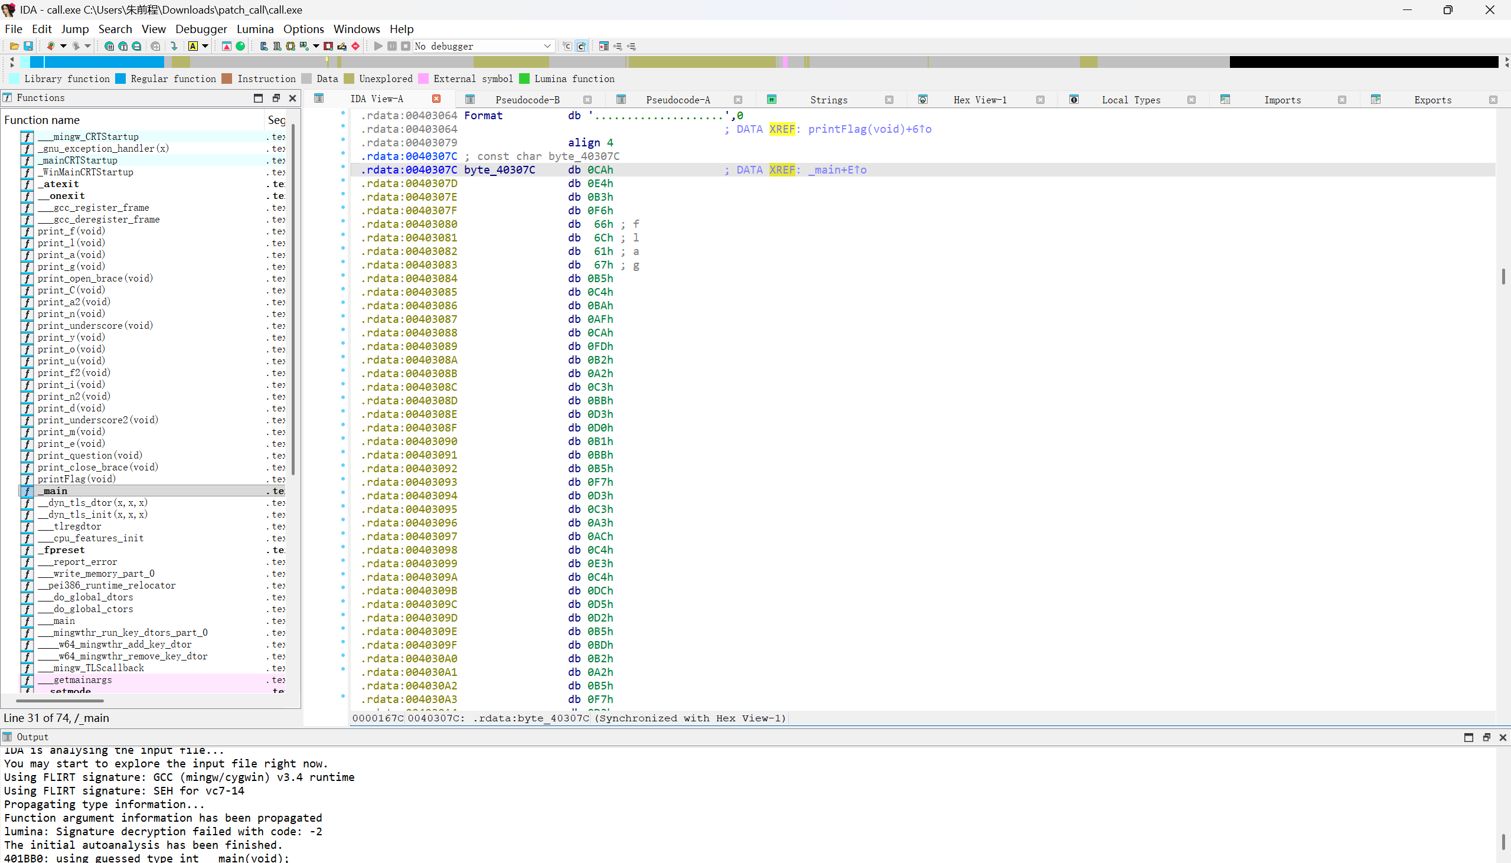Click the blue Regular function legend swatch
The width and height of the screenshot is (1511, 863).
[120, 79]
